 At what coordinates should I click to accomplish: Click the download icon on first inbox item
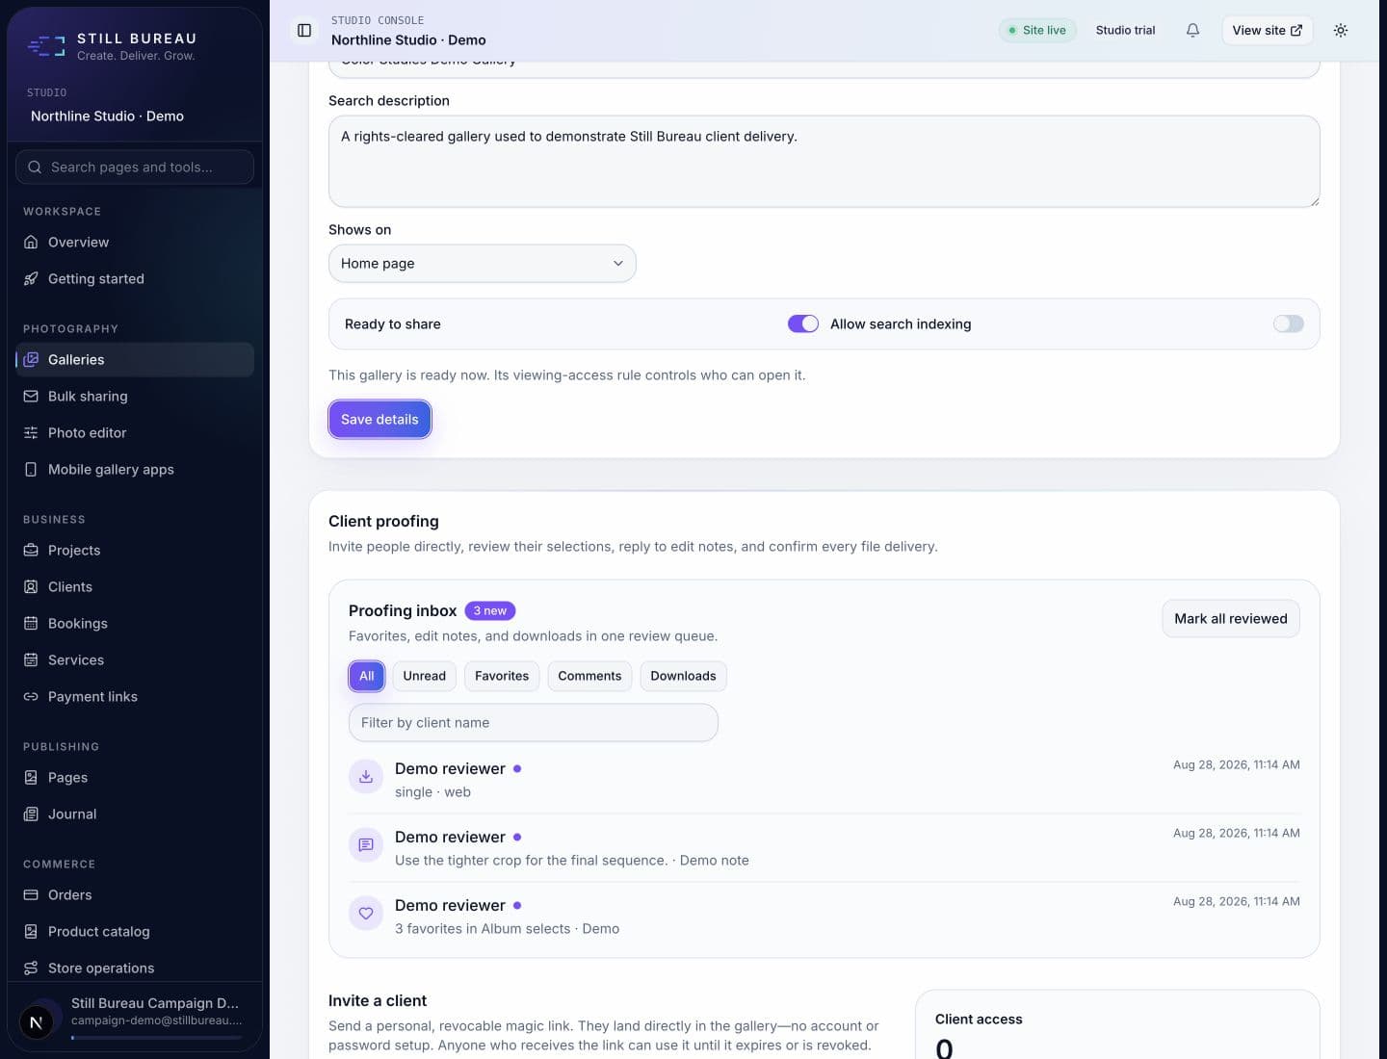pyautogui.click(x=366, y=777)
